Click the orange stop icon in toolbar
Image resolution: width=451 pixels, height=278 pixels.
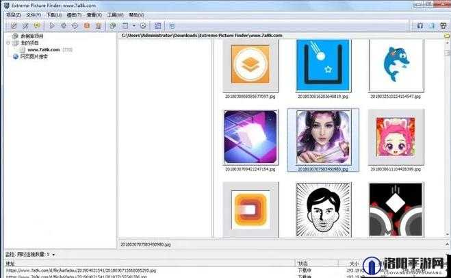[x=87, y=25]
